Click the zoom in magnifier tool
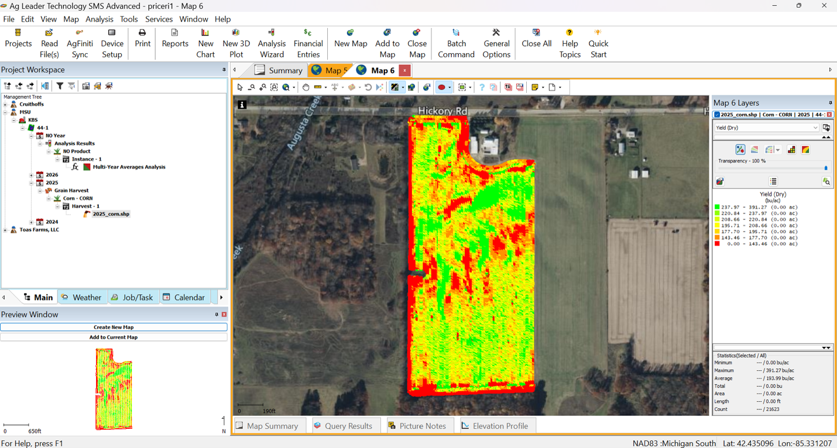This screenshot has height=448, width=837. [x=263, y=87]
